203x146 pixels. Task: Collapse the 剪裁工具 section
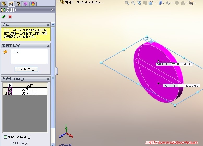click(48, 46)
